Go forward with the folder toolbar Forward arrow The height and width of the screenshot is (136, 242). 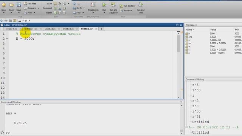(6, 21)
